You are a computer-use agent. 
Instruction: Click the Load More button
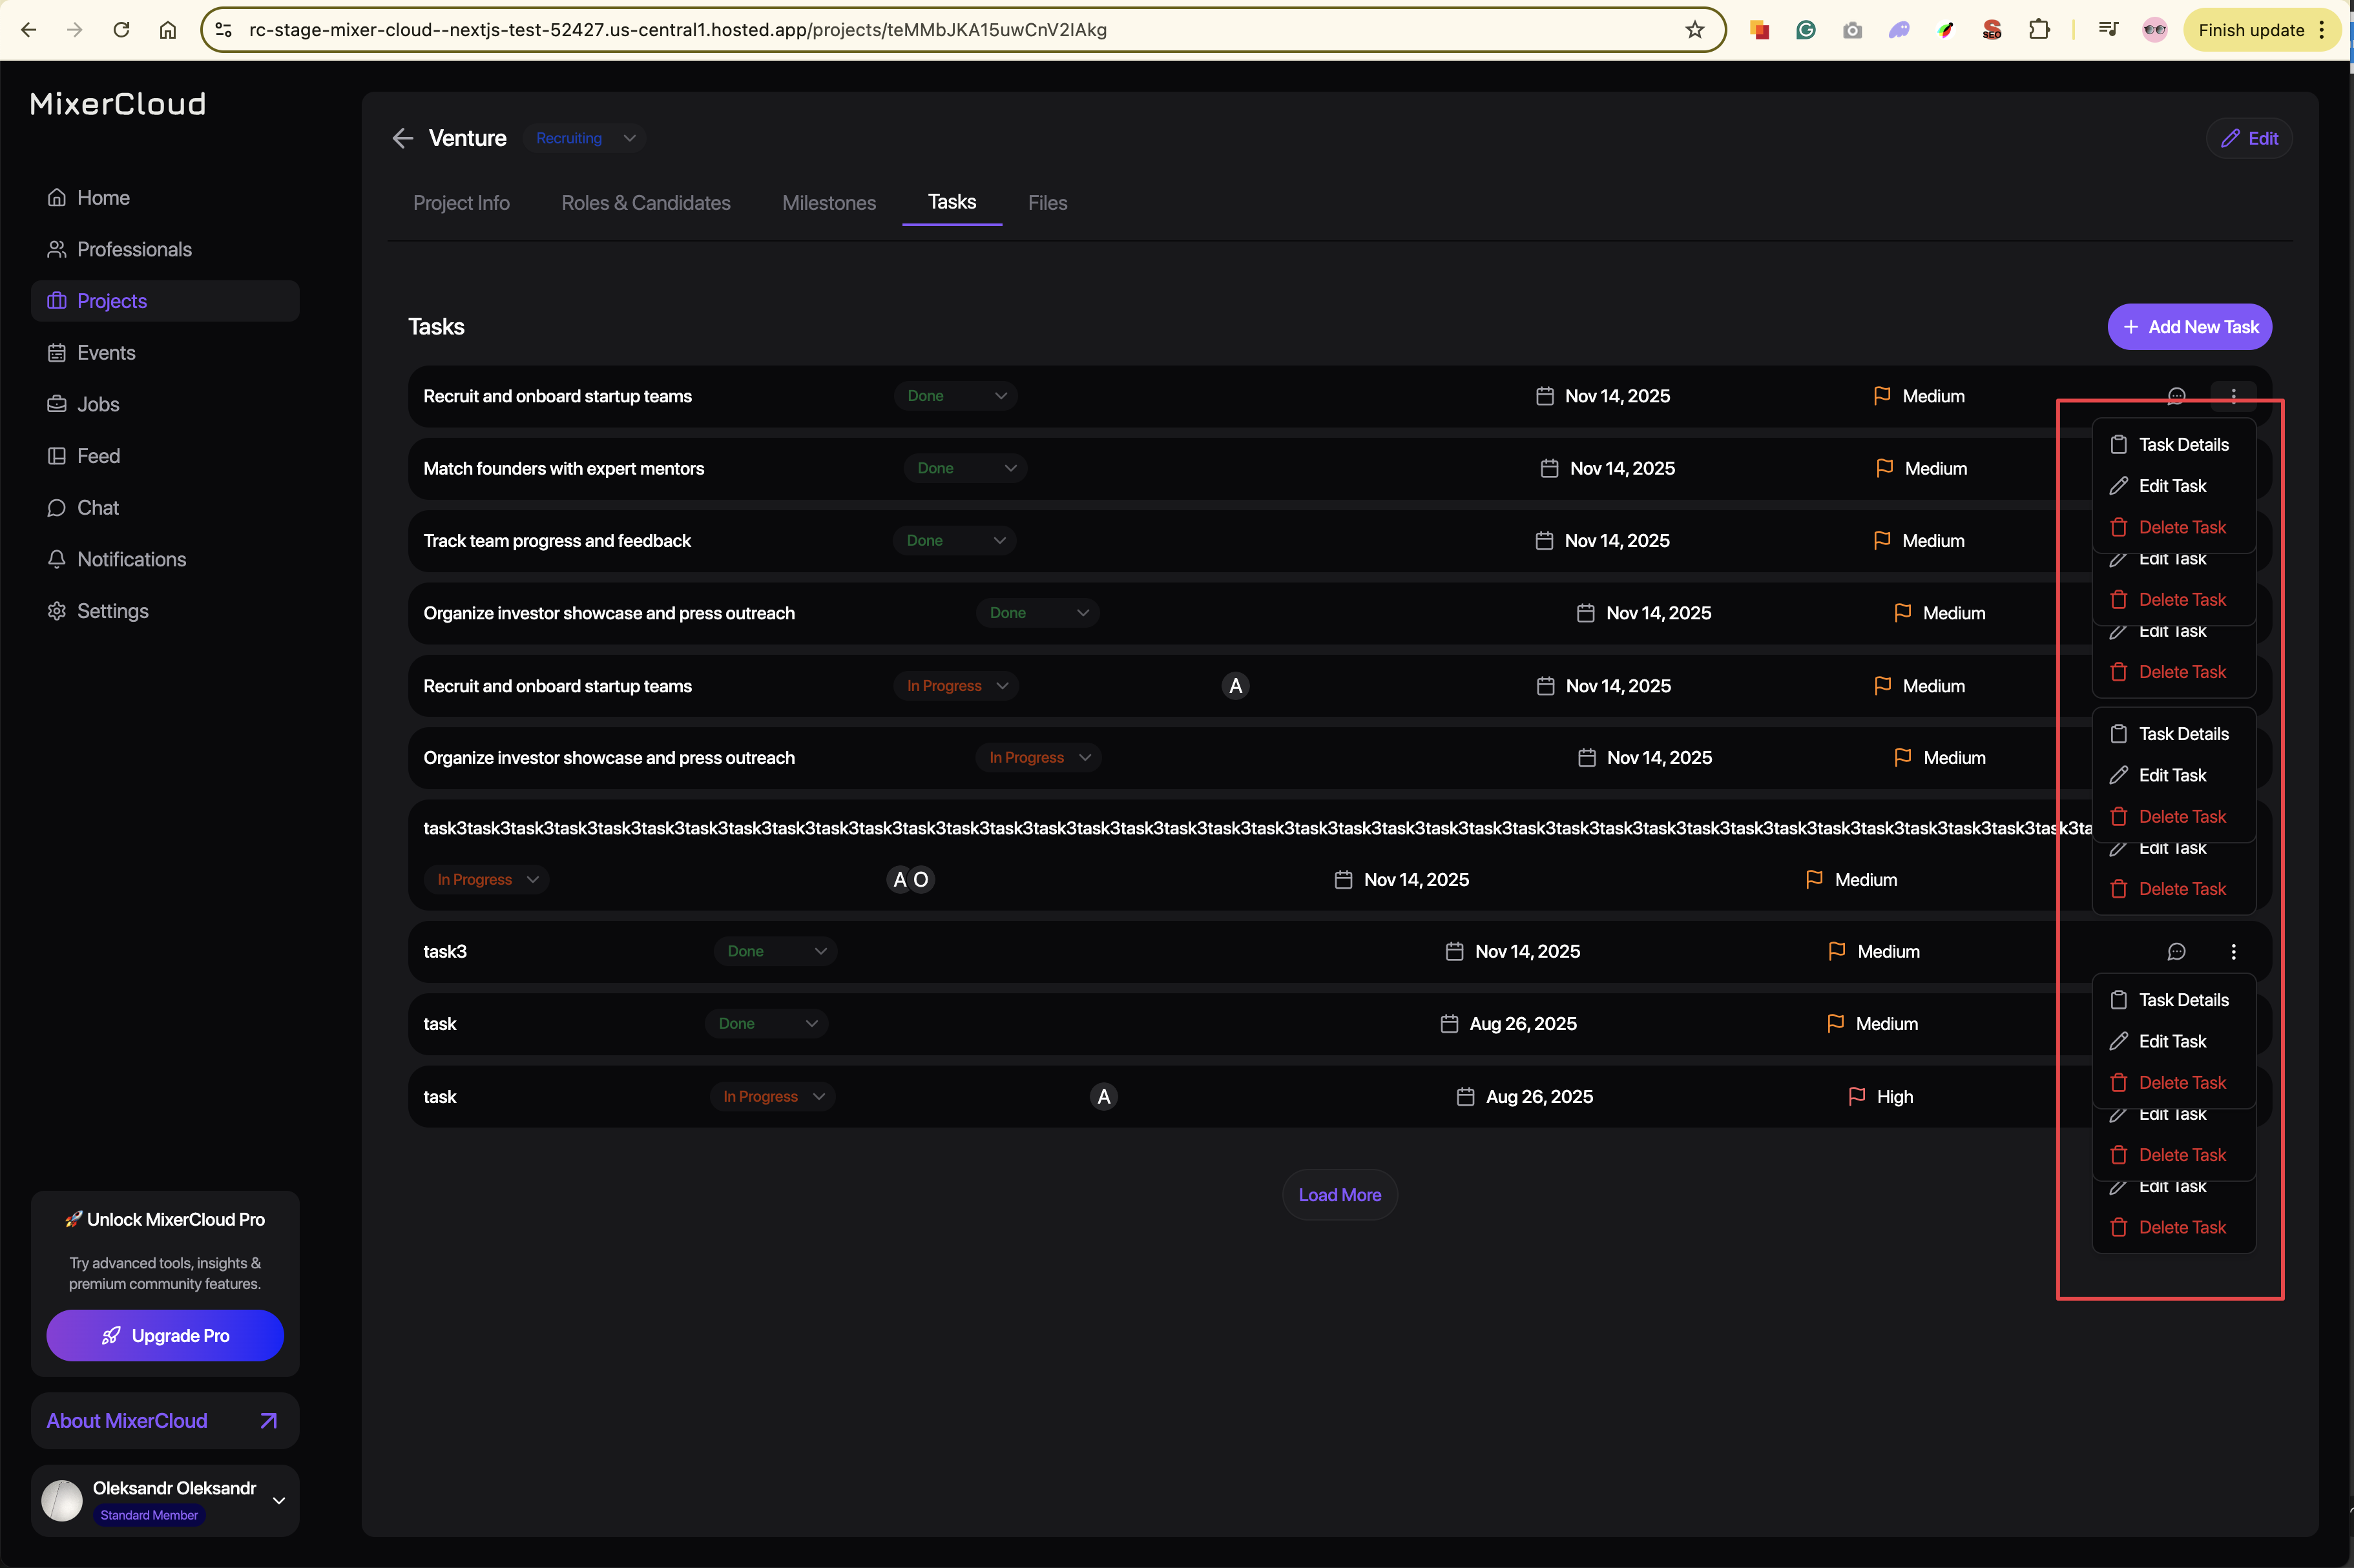pyautogui.click(x=1339, y=1195)
